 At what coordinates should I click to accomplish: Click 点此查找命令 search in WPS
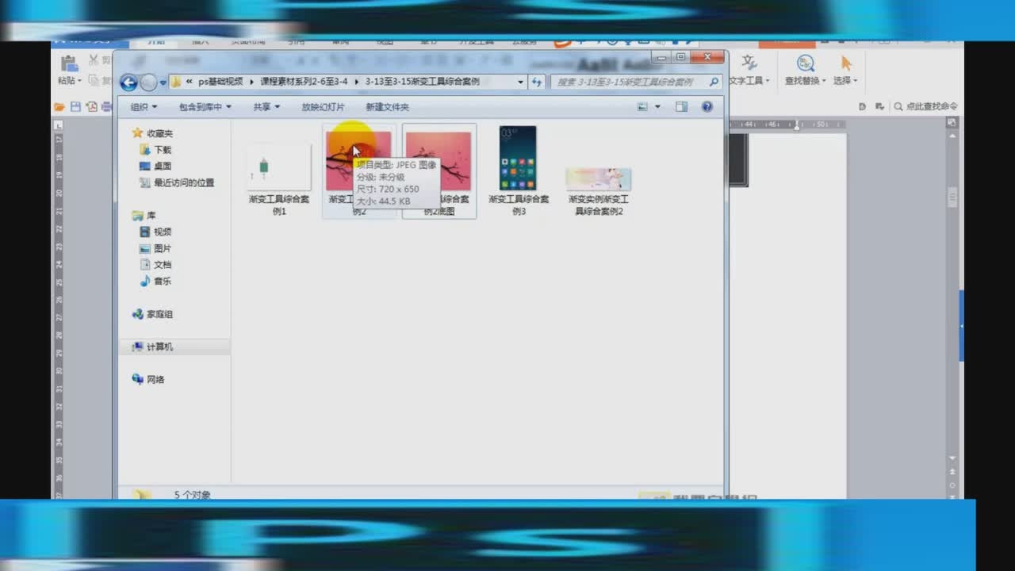click(926, 106)
